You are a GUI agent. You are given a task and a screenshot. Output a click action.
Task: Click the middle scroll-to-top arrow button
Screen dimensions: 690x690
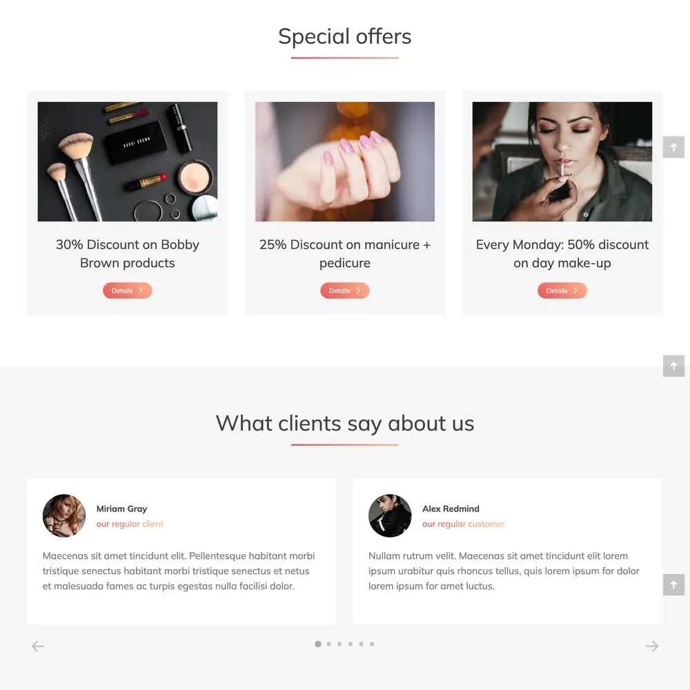tap(673, 366)
